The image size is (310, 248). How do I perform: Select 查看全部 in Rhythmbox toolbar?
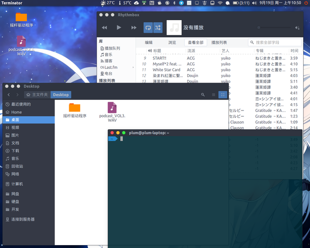tap(196, 43)
